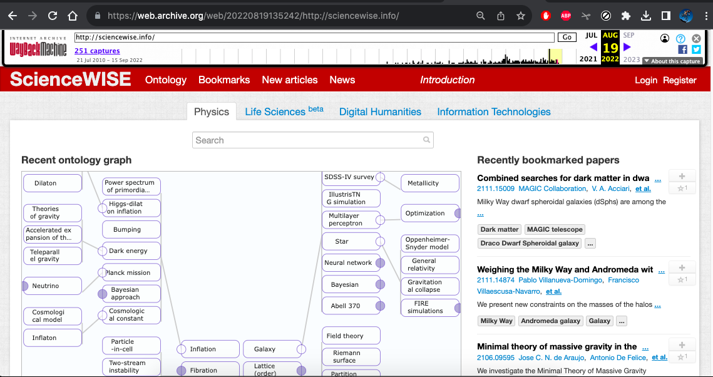Click the magnifier icon in the search box
The width and height of the screenshot is (713, 377).
(x=426, y=140)
